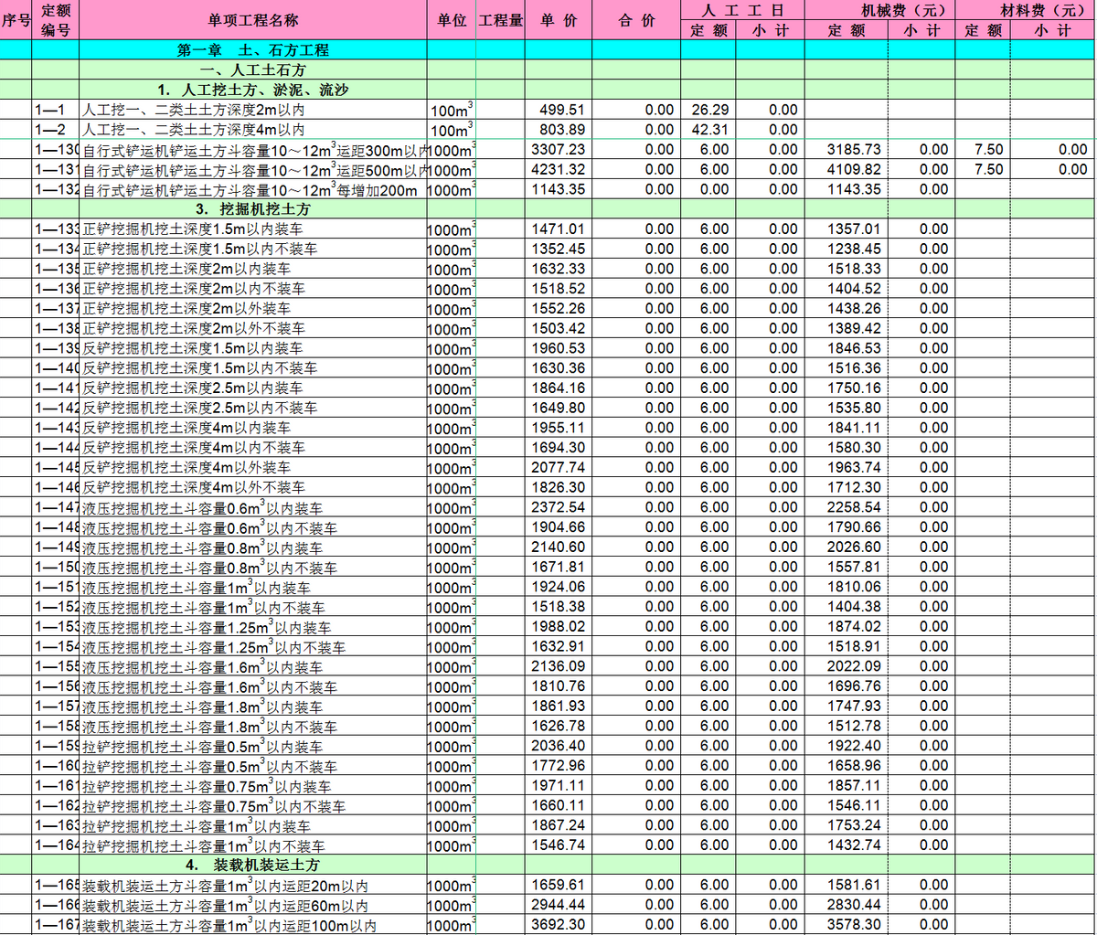Screen dimensions: 1097x935
Task: Click the unit price cell 4231.32
Action: 558,169
